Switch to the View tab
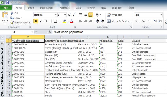167x97 pixels. click(x=103, y=8)
